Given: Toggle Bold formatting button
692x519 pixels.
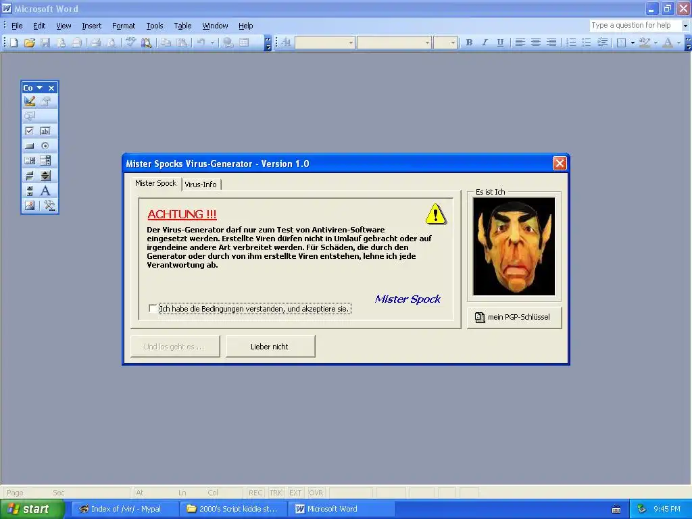Looking at the screenshot, I should 469,43.
